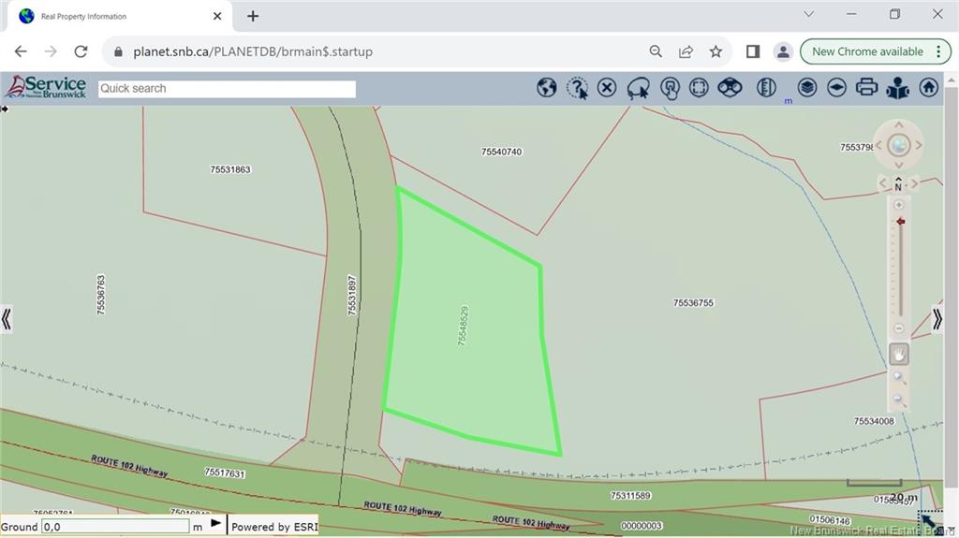Click the m units label under ruler

pos(789,101)
